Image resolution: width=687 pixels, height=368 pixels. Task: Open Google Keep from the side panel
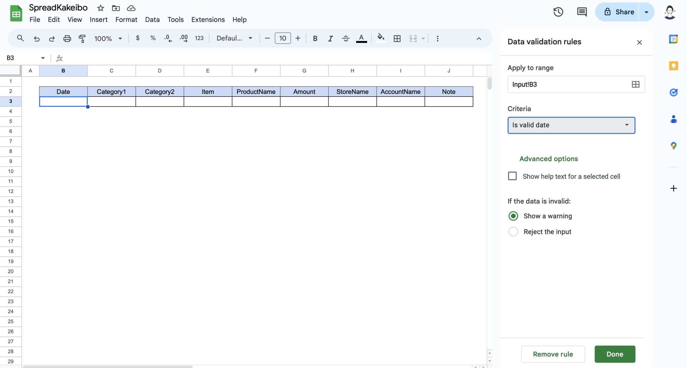click(674, 65)
